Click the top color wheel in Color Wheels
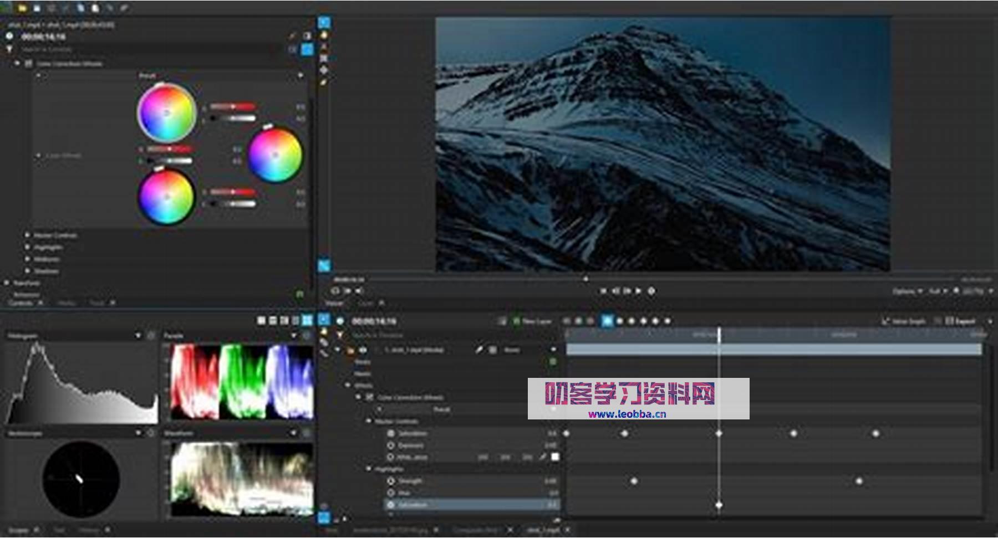998x538 pixels. click(x=166, y=112)
